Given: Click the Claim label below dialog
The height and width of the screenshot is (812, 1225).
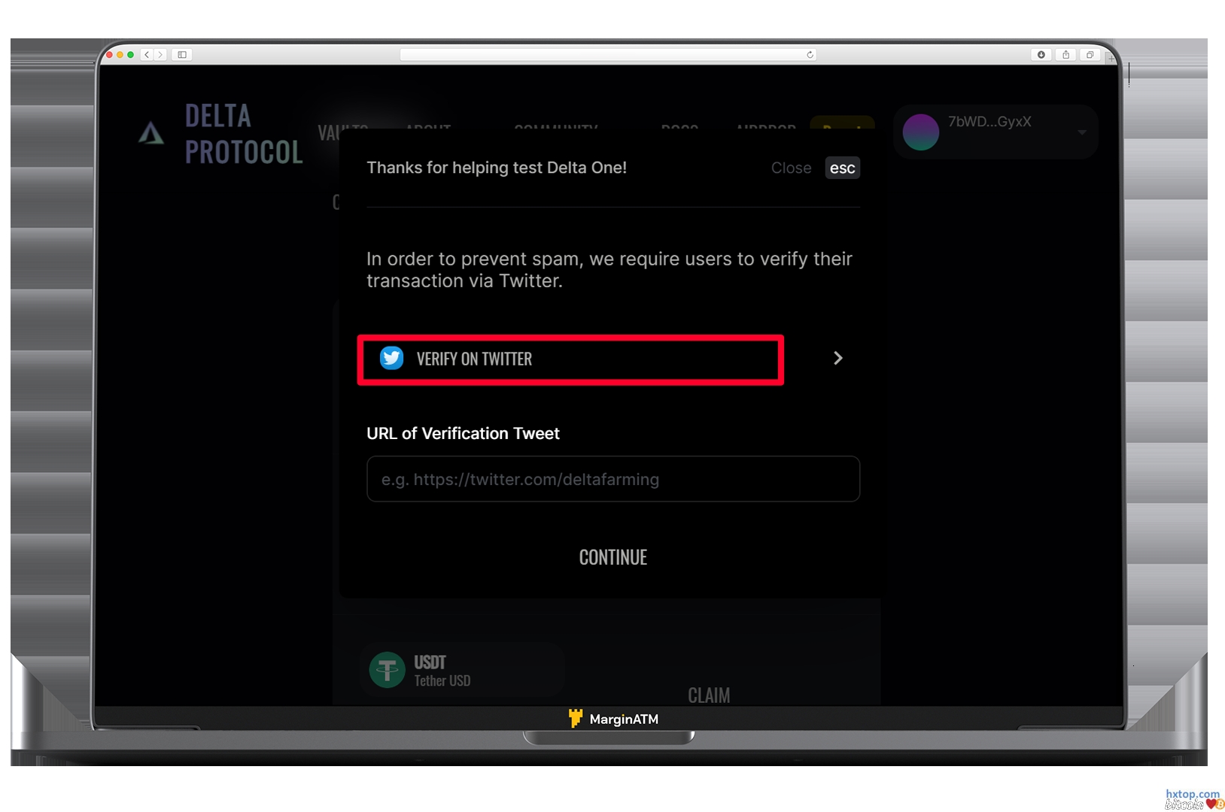Looking at the screenshot, I should coord(708,695).
